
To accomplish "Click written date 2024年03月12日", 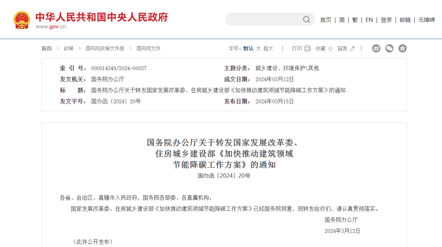I will click(275, 79).
